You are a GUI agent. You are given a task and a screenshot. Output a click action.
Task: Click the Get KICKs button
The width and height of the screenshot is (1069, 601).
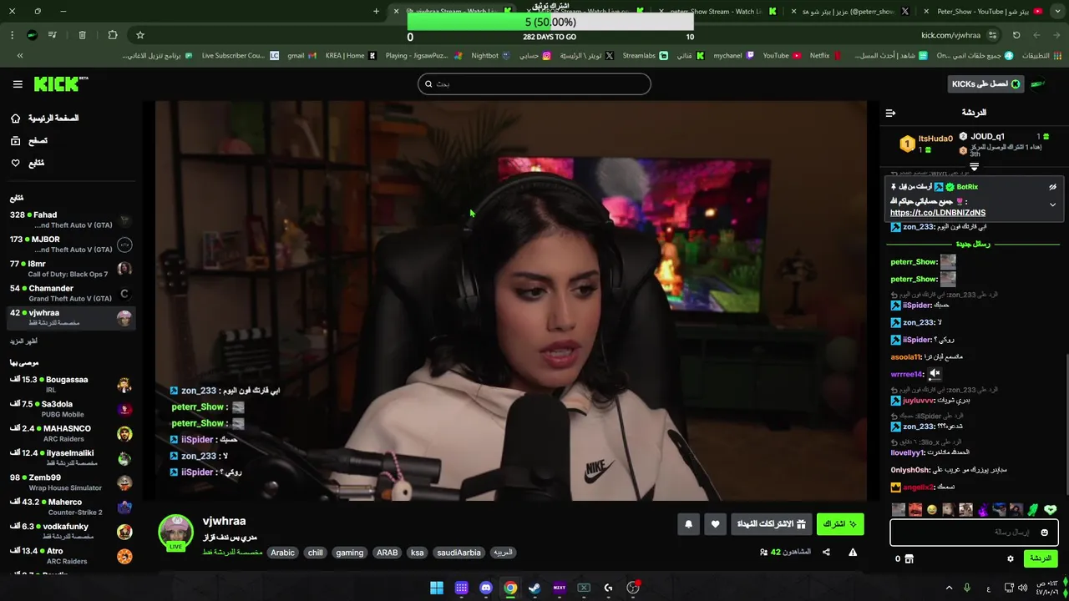tap(985, 83)
